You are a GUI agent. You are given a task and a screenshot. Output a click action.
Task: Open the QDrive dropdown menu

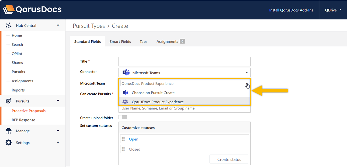[x=333, y=10]
